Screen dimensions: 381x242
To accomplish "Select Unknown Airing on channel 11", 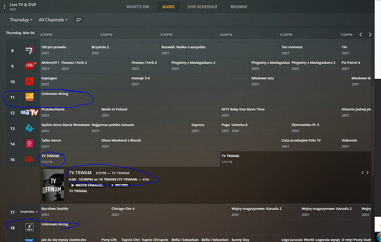I will pyautogui.click(x=205, y=97).
